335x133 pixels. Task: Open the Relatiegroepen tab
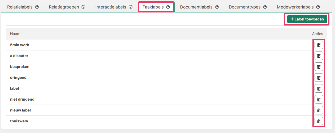point(64,7)
